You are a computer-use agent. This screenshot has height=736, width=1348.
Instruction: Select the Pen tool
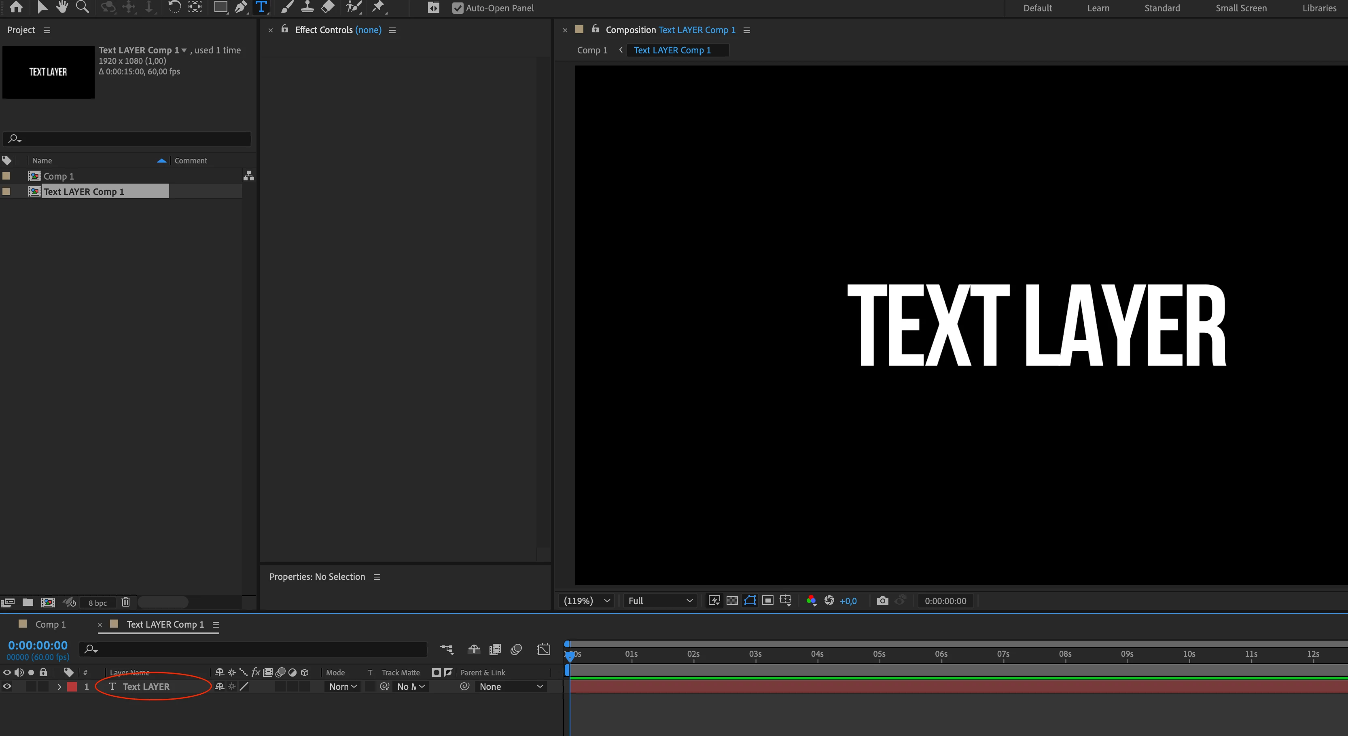(240, 7)
